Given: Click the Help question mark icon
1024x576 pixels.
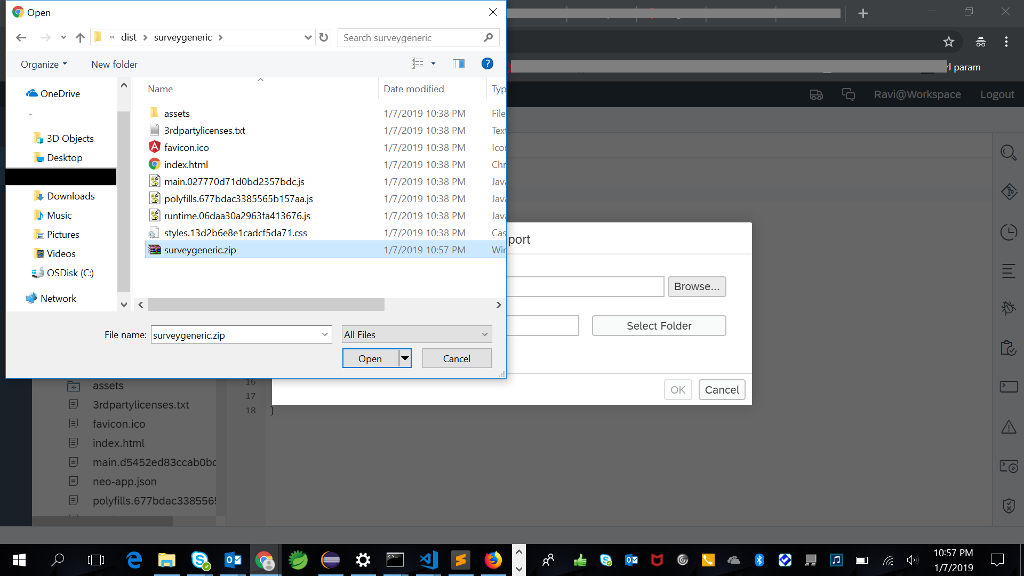Looking at the screenshot, I should tap(487, 64).
